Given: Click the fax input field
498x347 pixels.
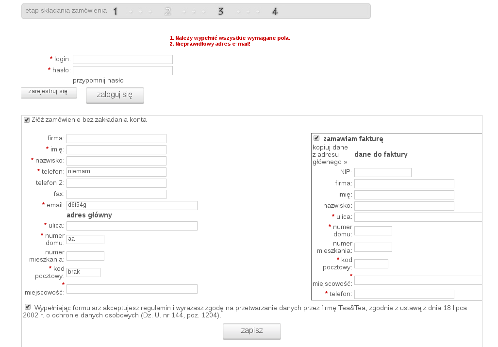Looking at the screenshot, I should click(x=116, y=194).
